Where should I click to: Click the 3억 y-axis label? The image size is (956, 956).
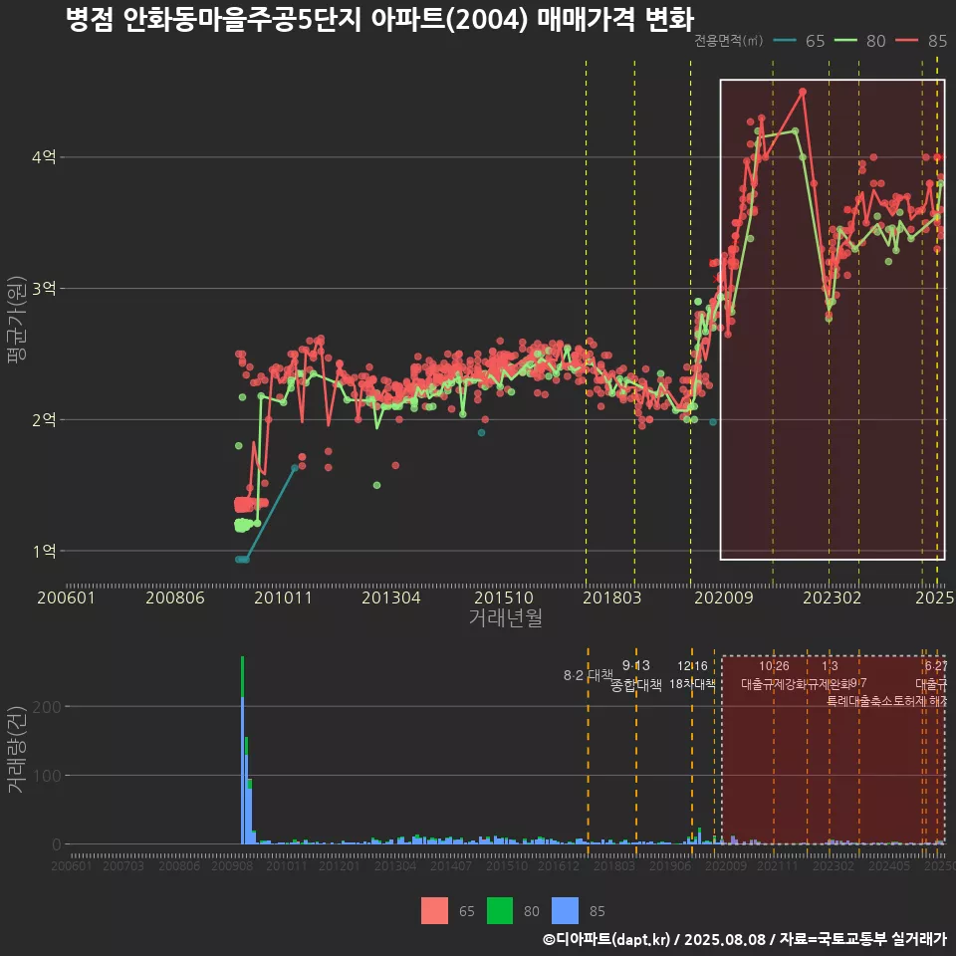click(44, 289)
